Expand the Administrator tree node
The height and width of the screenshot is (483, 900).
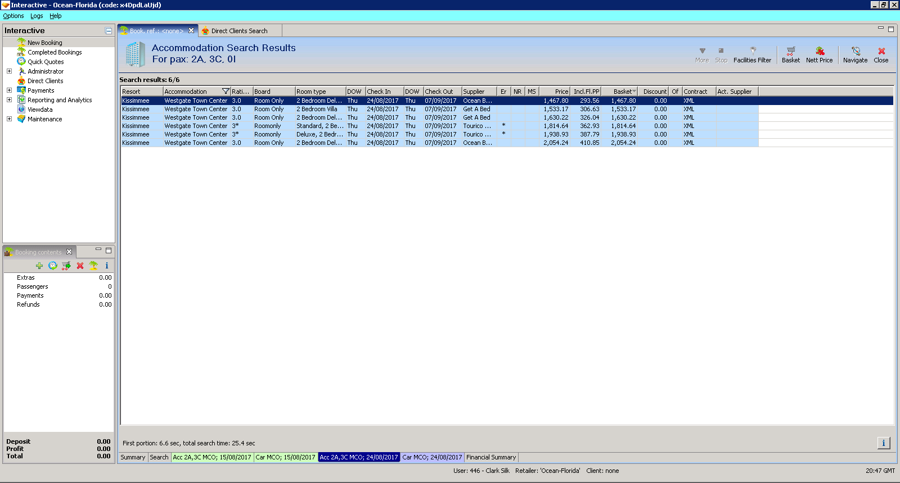pyautogui.click(x=9, y=71)
